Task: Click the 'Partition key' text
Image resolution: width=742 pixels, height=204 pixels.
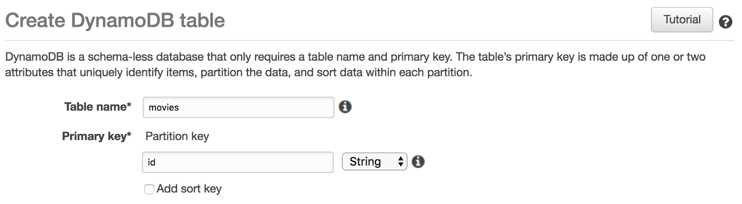Action: point(177,136)
